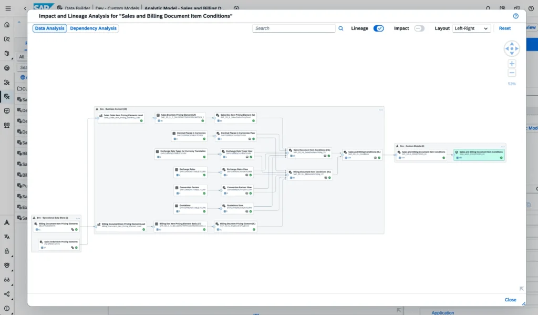Click the search magnifier icon
Image resolution: width=538 pixels, height=315 pixels.
[x=340, y=28]
